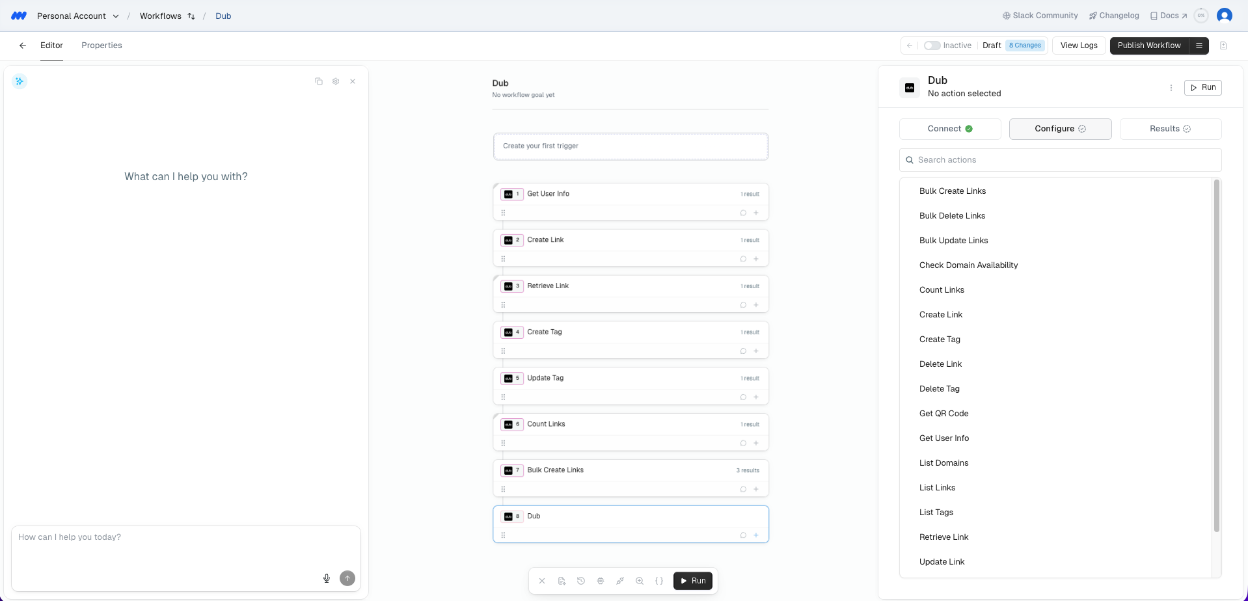Click drag handle on Update Tag step
This screenshot has height=601, width=1248.
point(503,397)
